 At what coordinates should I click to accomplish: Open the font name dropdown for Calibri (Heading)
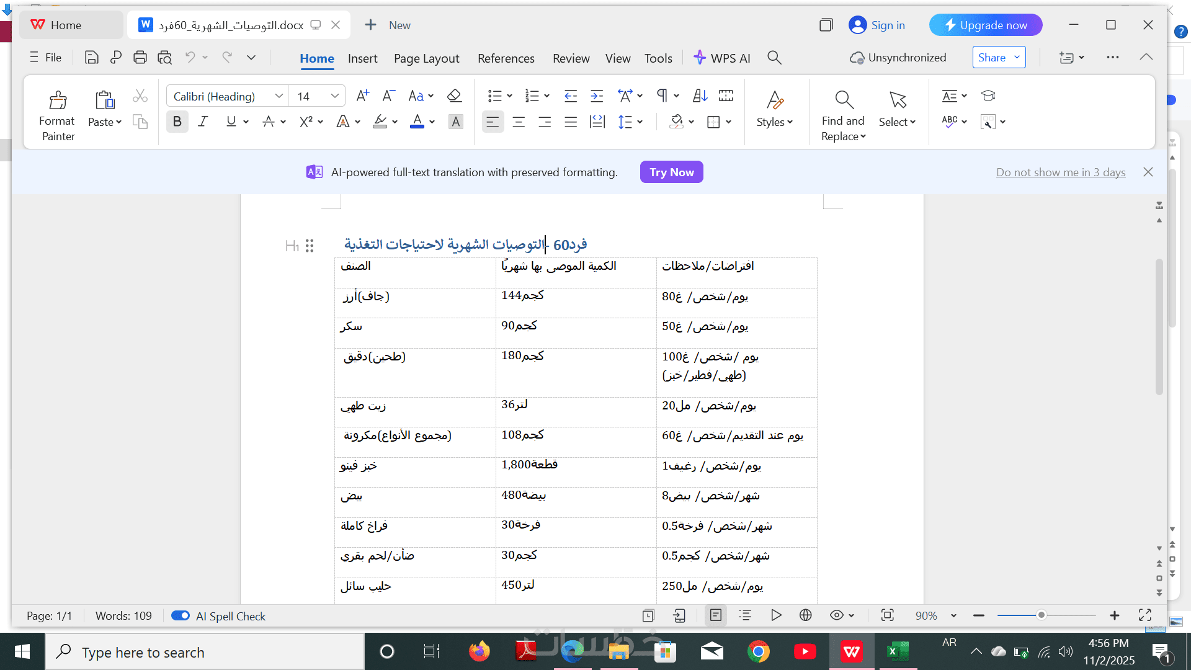[279, 96]
